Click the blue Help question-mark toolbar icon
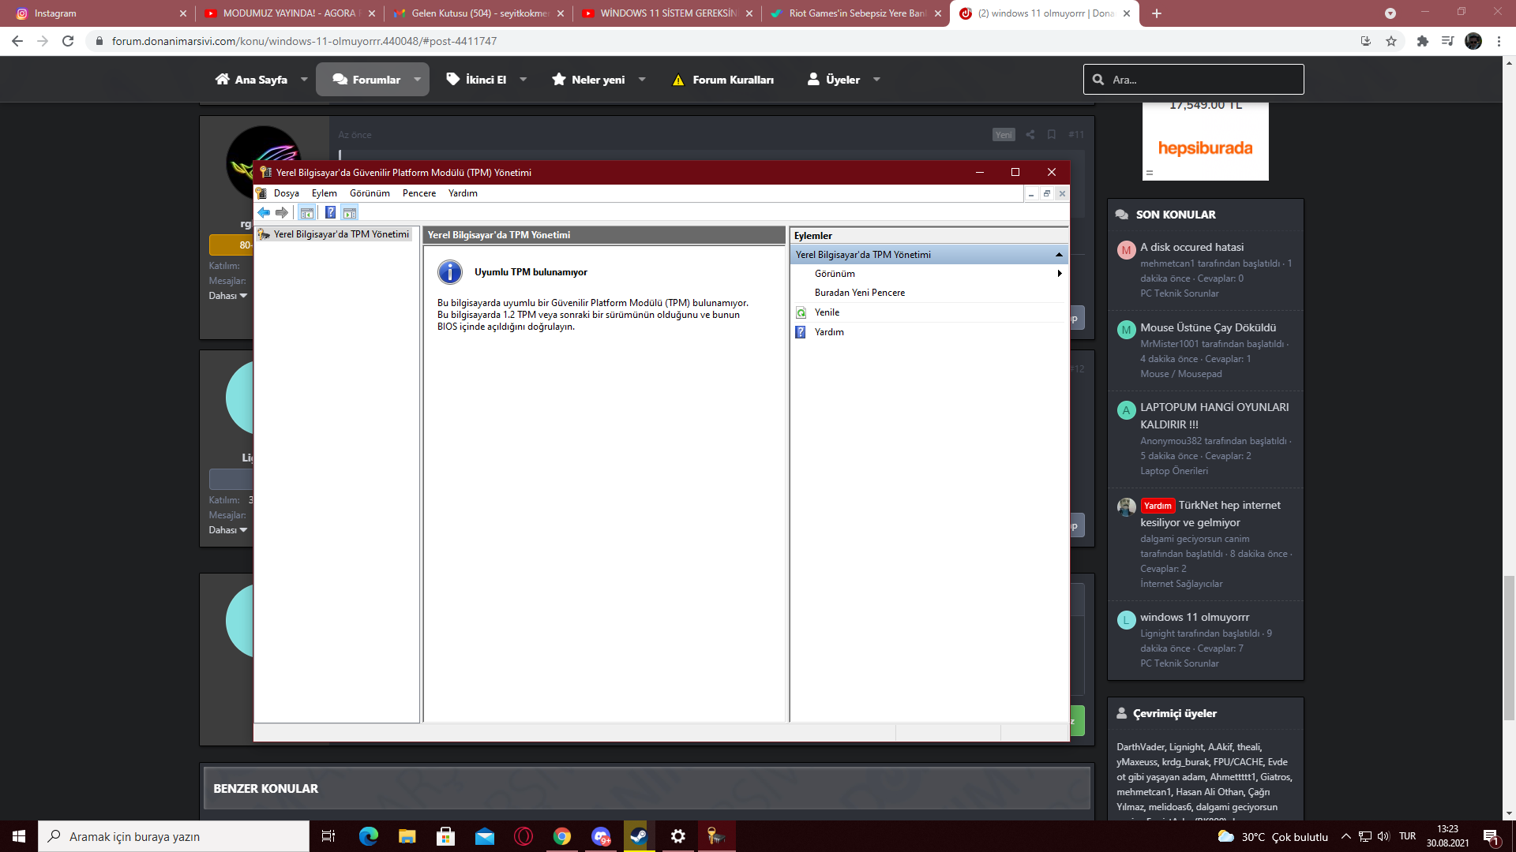Image resolution: width=1516 pixels, height=852 pixels. tap(330, 212)
